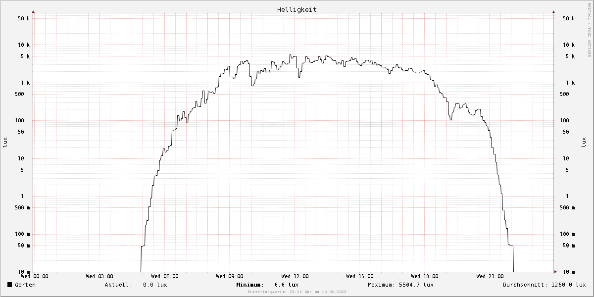Click the 500 m label on right axis

point(567,208)
